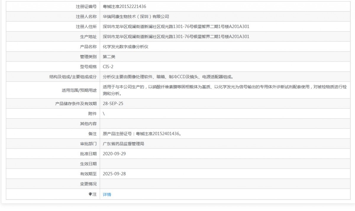Click the 注册人住所 address value
355x211 pixels.
click(x=176, y=27)
